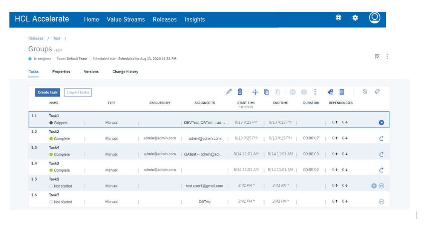Open the kebab overflow menu near top right
Viewport: 440px width, 252px height.
tap(387, 56)
